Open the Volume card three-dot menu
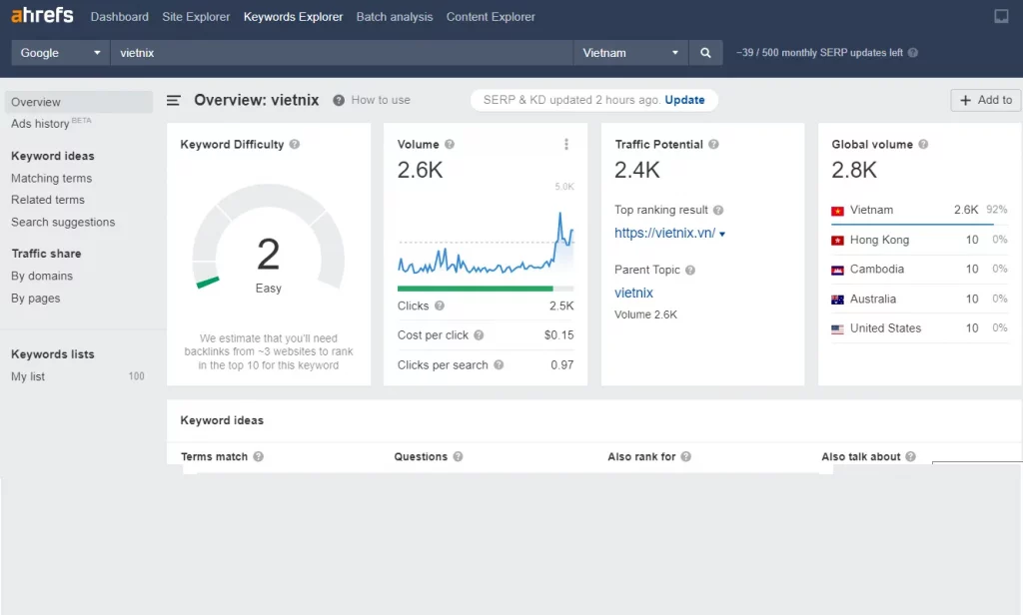 (566, 144)
